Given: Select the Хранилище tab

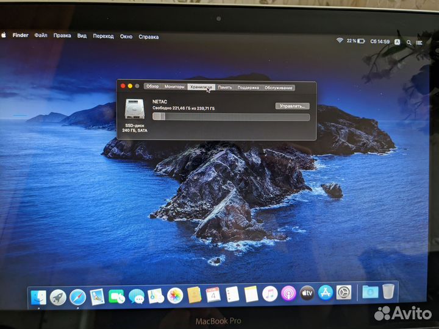Looking at the screenshot, I should (x=201, y=87).
